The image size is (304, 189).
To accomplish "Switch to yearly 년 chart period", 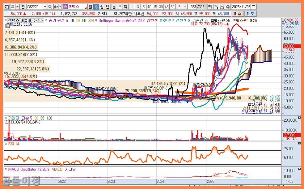I will (x=108, y=7).
